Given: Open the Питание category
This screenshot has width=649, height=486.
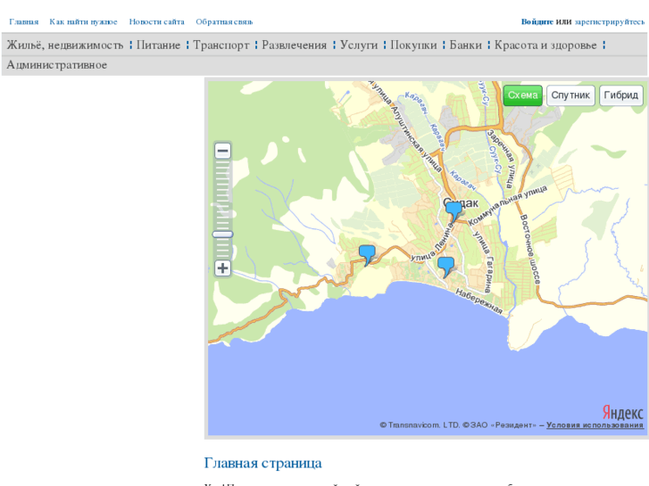Looking at the screenshot, I should tap(158, 45).
